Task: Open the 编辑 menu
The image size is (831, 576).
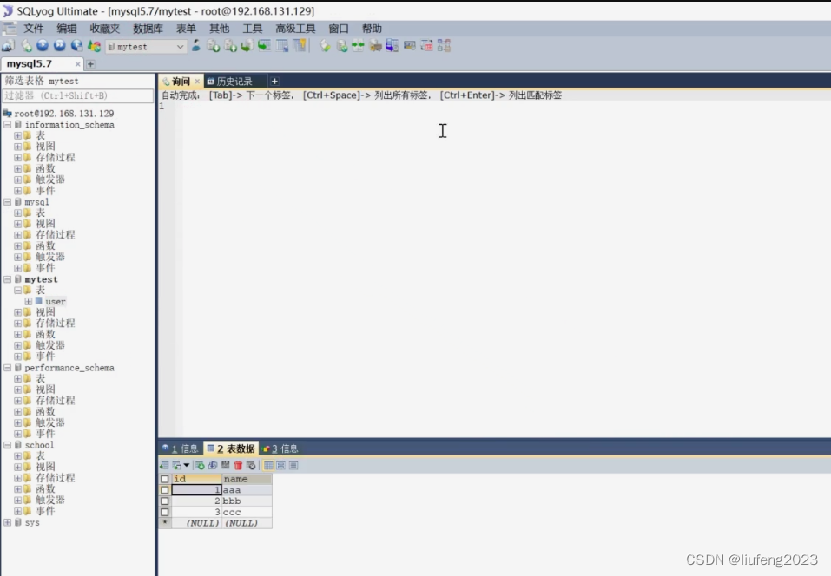Action: [67, 29]
